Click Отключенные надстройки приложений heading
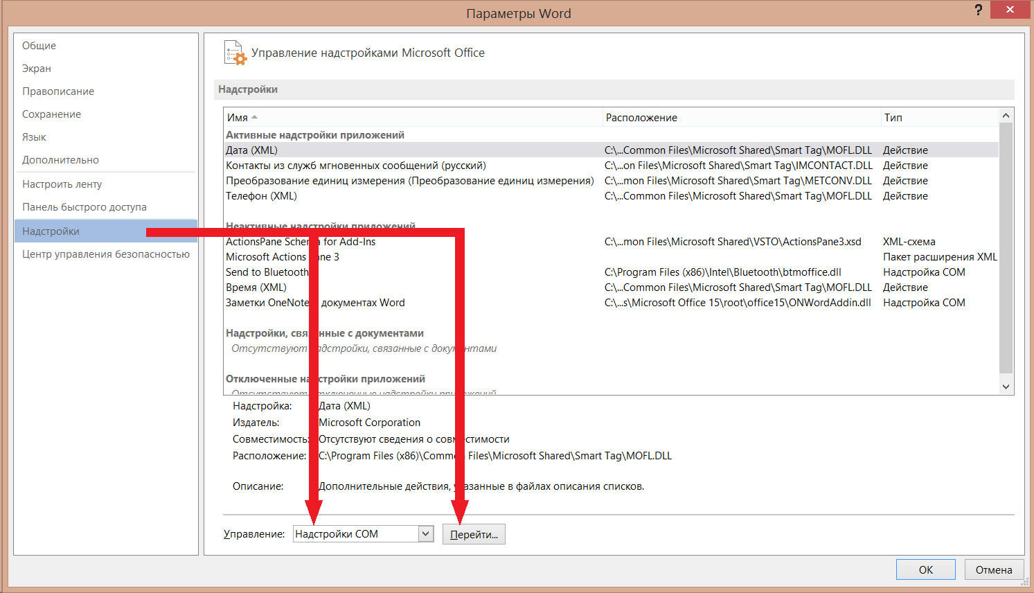 (x=326, y=379)
